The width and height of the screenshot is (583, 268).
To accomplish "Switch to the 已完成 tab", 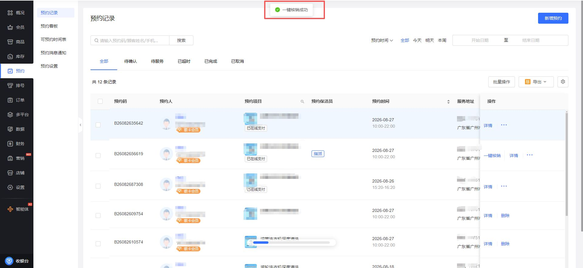I will pos(211,61).
